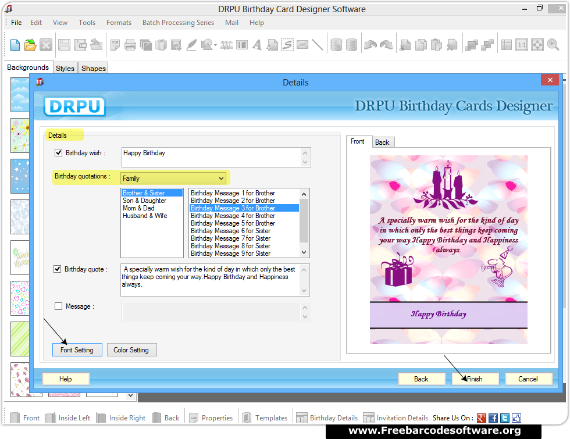This screenshot has width=570, height=439.
Task: Enable the Message checkbox
Action: [58, 306]
